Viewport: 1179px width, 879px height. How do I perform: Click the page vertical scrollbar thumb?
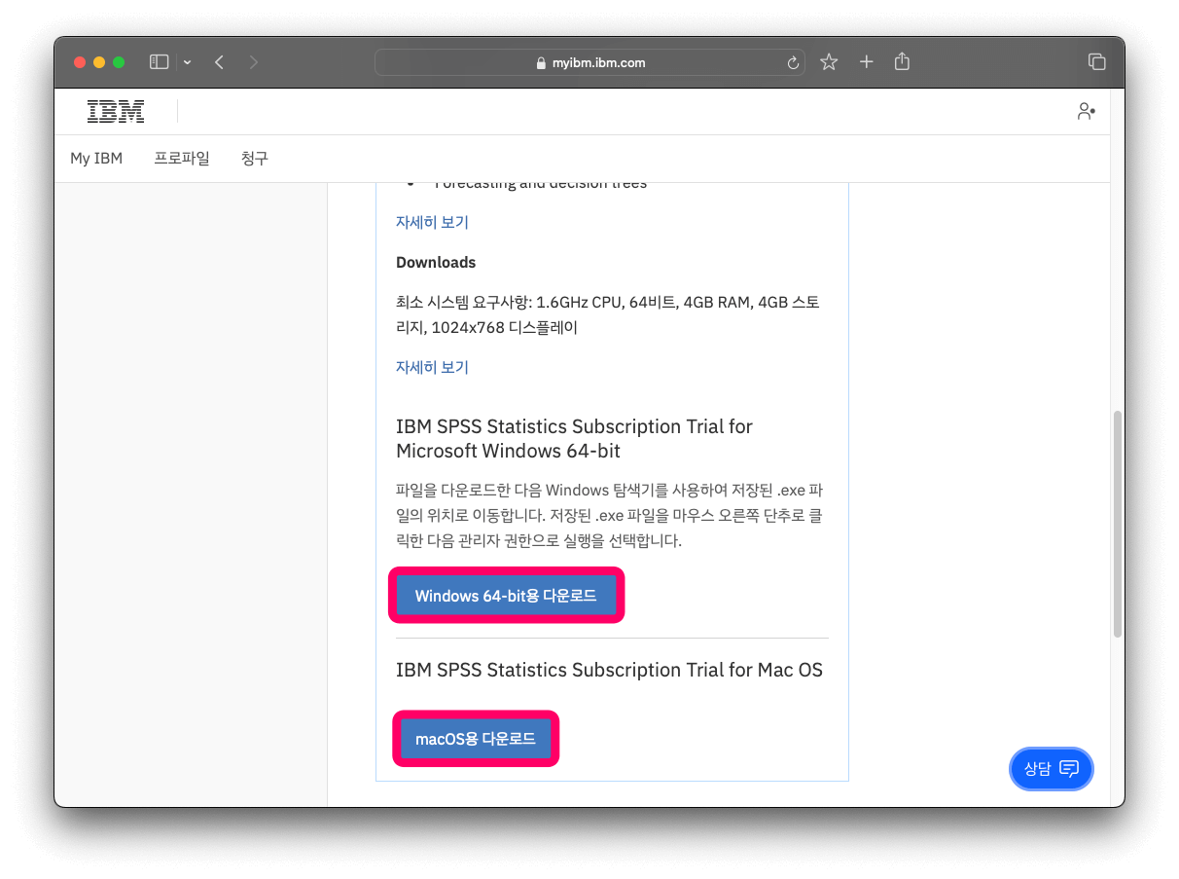pos(1118,524)
